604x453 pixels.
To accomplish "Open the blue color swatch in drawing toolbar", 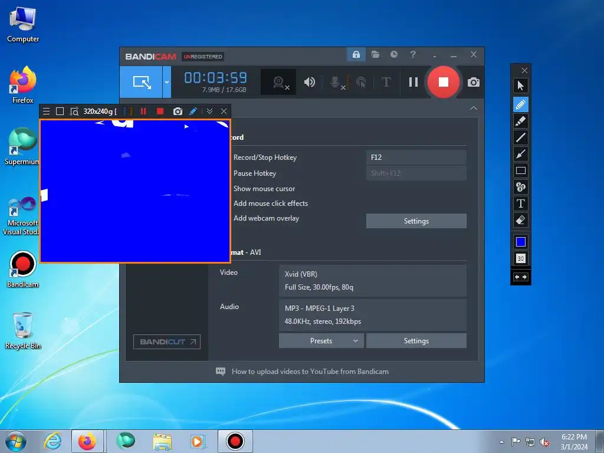I will point(520,242).
